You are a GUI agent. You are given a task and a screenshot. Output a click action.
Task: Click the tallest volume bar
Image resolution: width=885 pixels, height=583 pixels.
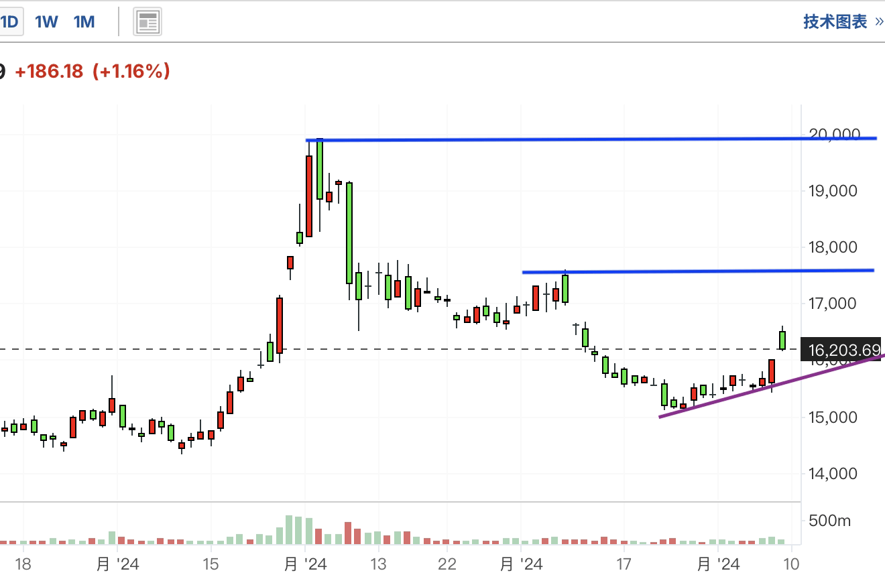[290, 529]
